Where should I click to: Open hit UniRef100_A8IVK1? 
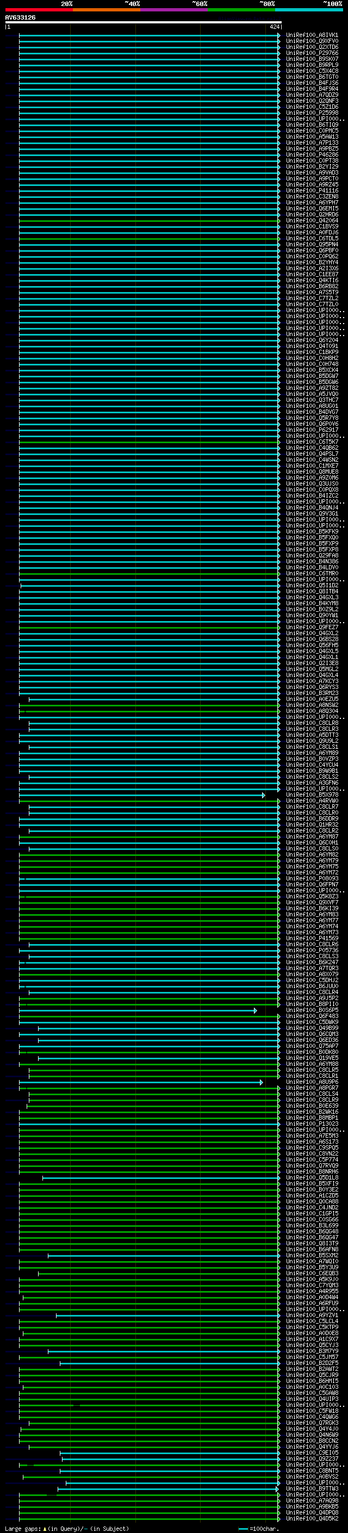click(312, 35)
